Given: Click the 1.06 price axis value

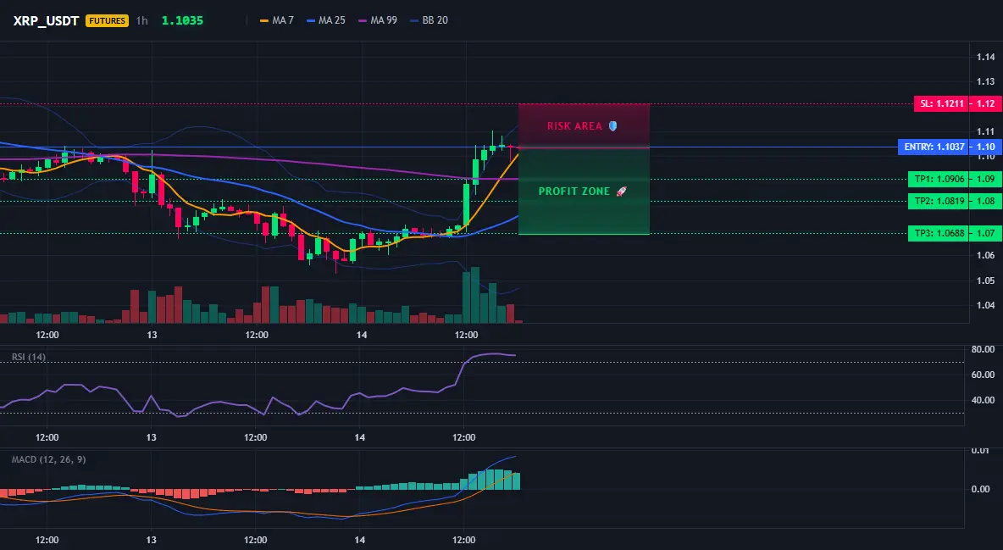Looking at the screenshot, I should [x=986, y=255].
